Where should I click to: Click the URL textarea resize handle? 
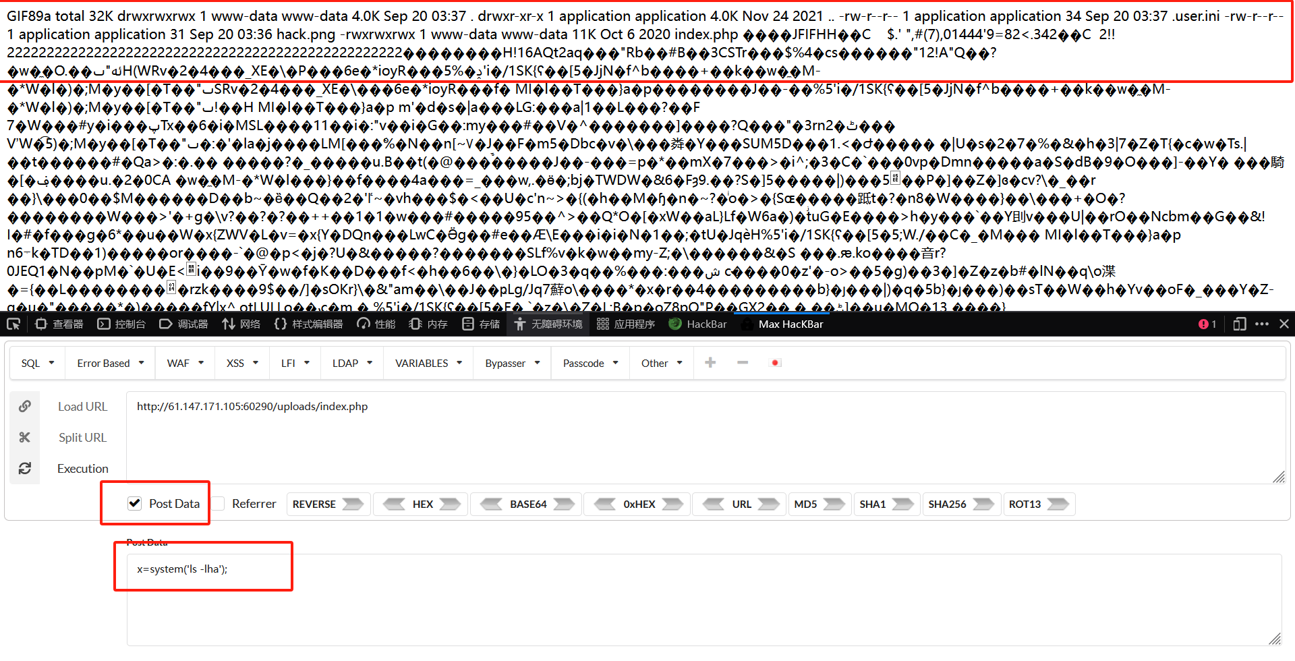[x=1279, y=477]
